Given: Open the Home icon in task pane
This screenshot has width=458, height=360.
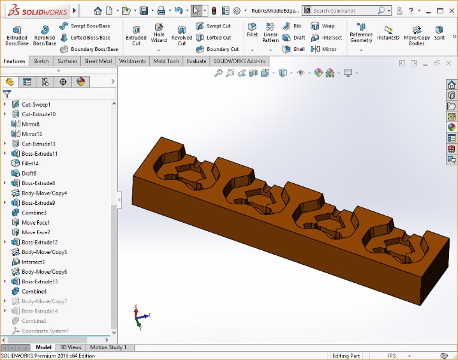Looking at the screenshot, I should click(x=451, y=85).
